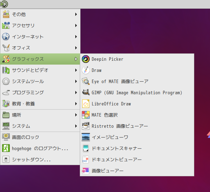Image resolution: width=210 pixels, height=192 pixels.
Task: Click the green logout icon
Action: point(6,148)
